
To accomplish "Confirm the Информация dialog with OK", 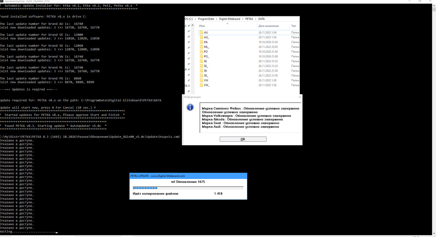I will pos(243,139).
